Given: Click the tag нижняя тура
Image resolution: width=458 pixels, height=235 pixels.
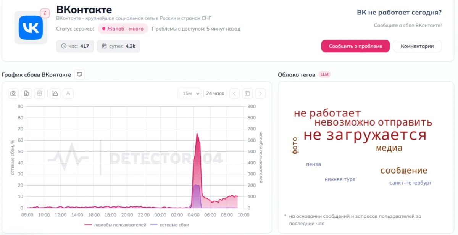Looking at the screenshot, I should 340,179.
